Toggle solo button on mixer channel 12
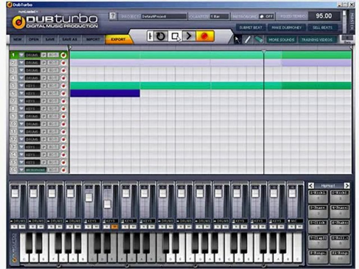 [x=218, y=227]
